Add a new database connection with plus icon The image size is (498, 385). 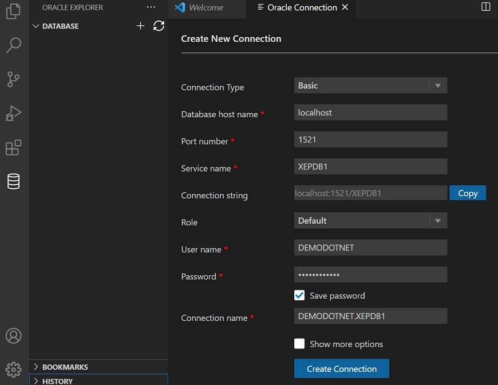(140, 26)
